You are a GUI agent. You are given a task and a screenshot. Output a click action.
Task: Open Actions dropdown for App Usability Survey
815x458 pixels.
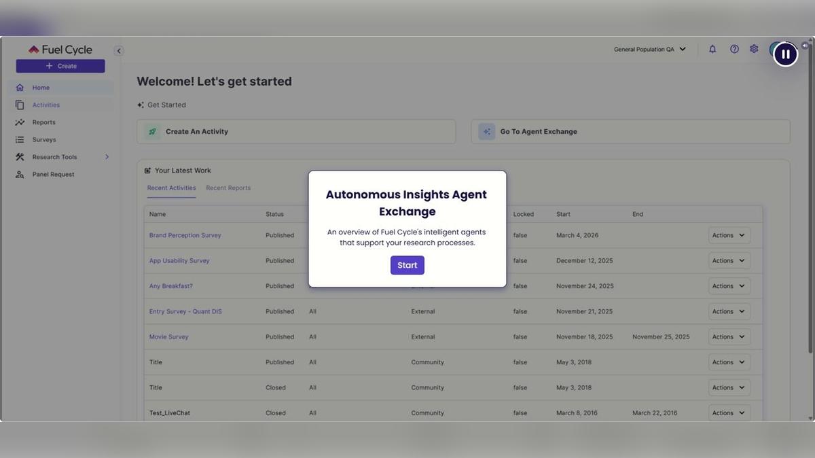click(729, 260)
